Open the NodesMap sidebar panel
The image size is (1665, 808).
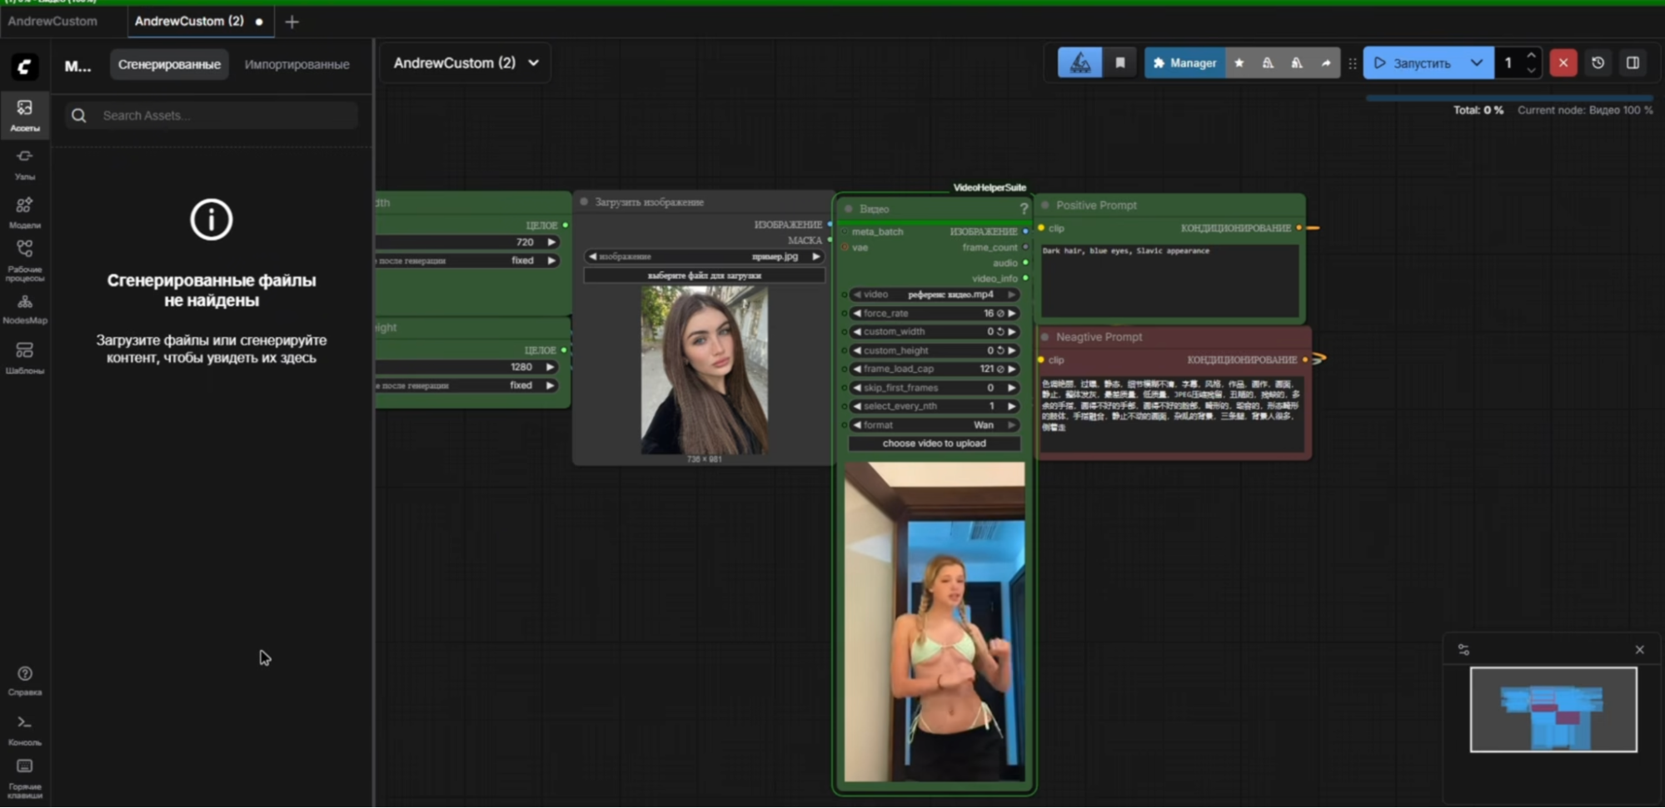point(25,310)
